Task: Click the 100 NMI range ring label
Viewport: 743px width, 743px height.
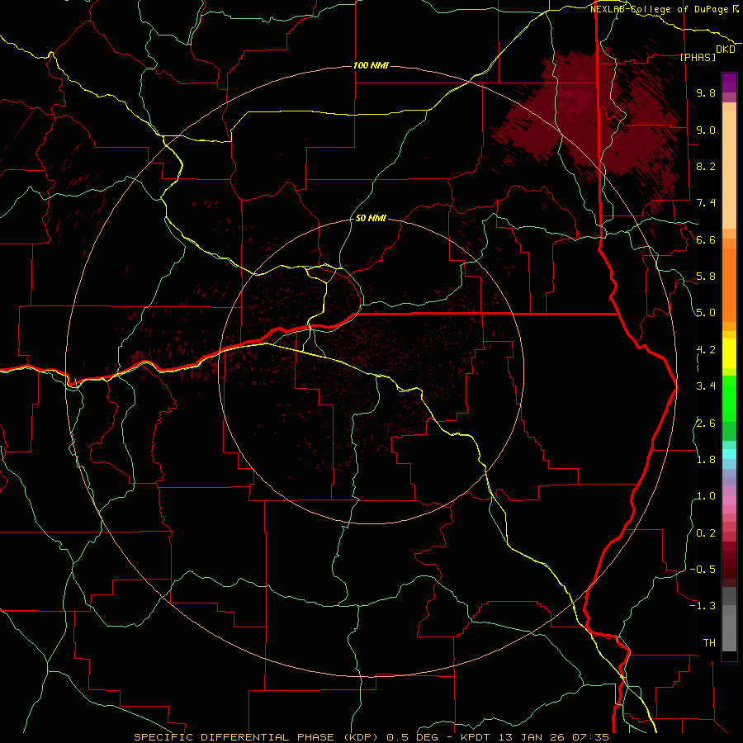Action: (x=371, y=65)
